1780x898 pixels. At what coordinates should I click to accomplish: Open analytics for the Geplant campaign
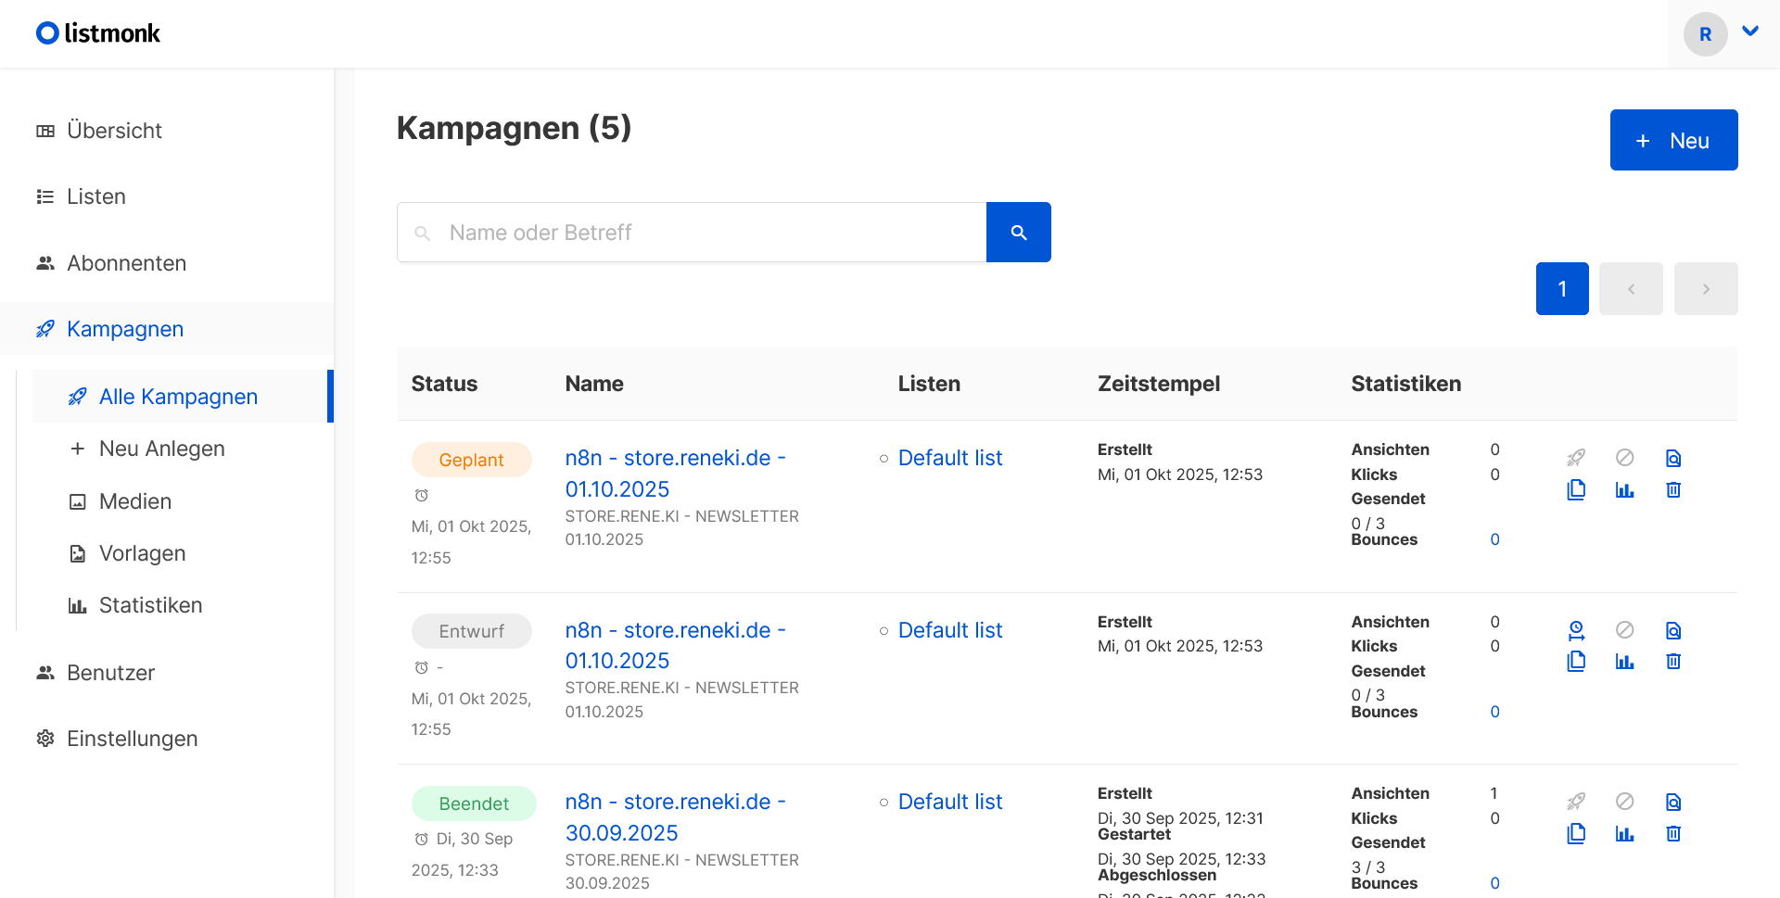click(x=1624, y=489)
